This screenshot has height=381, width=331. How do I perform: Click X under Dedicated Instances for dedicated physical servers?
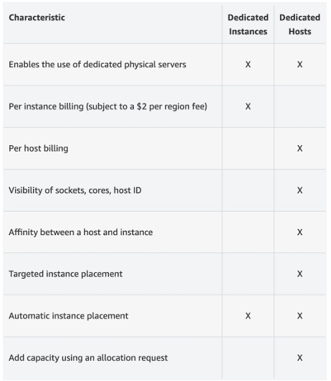coord(248,64)
